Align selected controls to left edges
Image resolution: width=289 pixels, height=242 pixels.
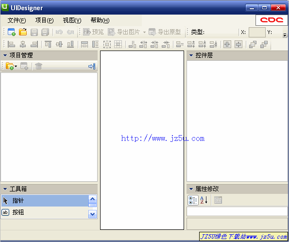(x=11, y=44)
